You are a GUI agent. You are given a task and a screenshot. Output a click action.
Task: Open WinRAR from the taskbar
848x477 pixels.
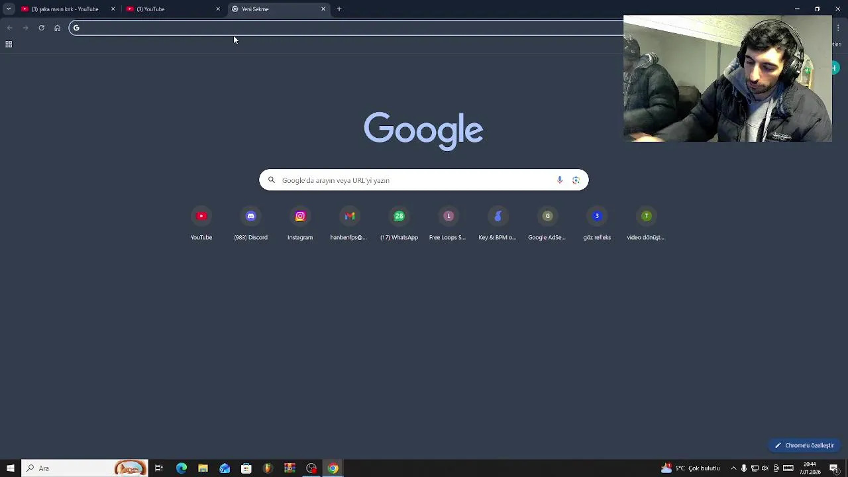pos(290,468)
